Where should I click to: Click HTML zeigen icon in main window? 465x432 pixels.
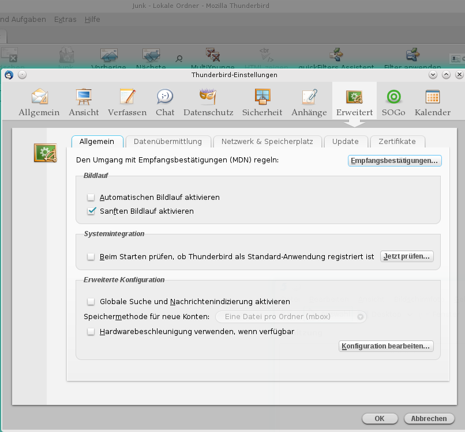point(266,55)
